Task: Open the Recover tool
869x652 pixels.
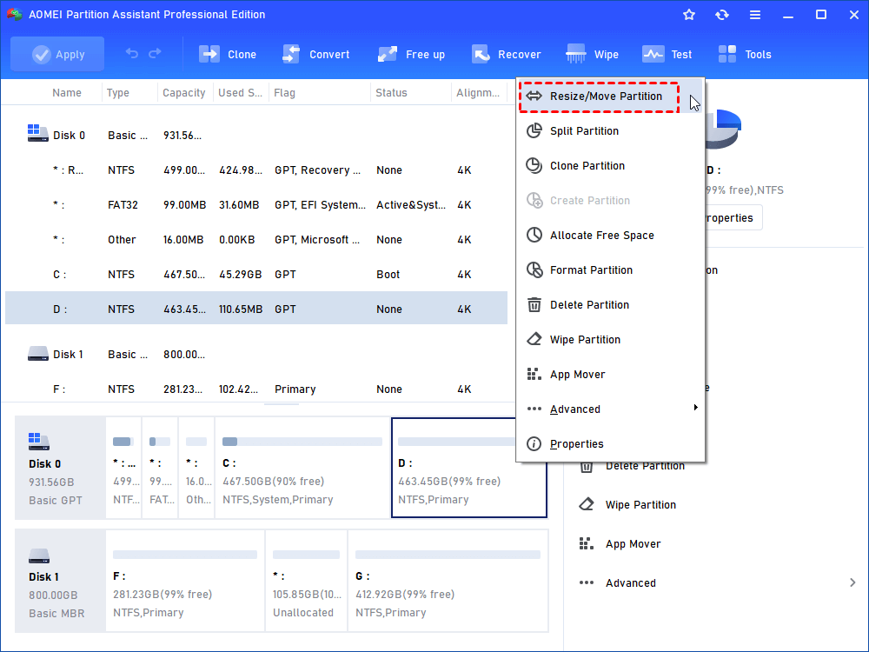Action: point(506,54)
